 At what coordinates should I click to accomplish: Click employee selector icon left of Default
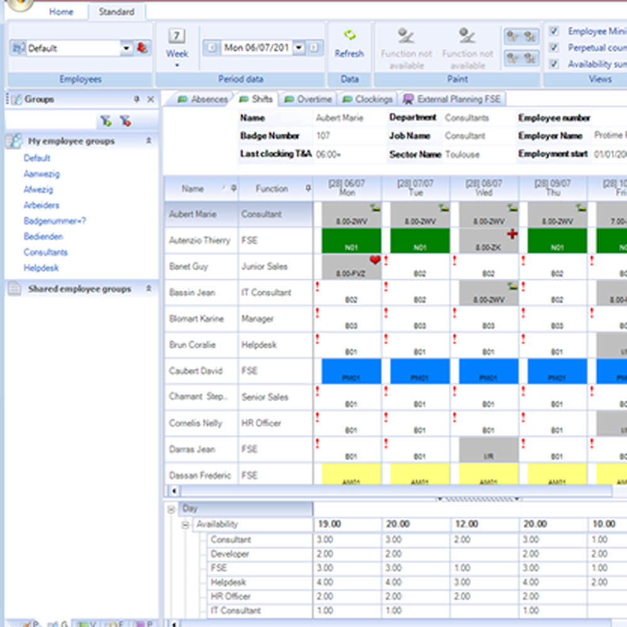(18, 48)
